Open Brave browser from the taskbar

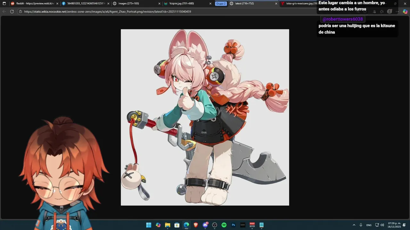click(196, 225)
